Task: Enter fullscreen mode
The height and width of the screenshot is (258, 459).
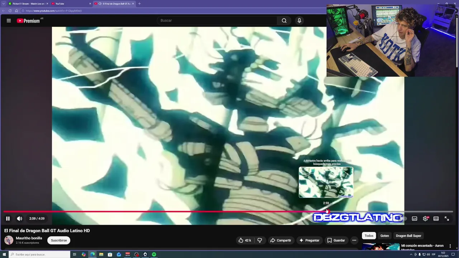Action: pos(447,219)
